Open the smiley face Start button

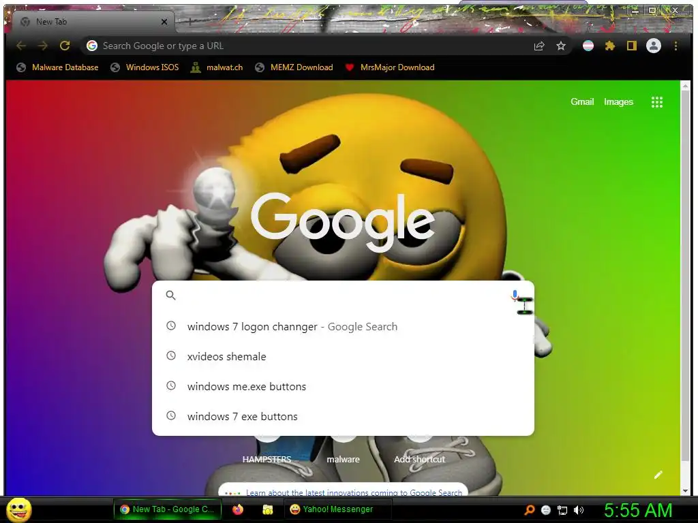(18, 510)
